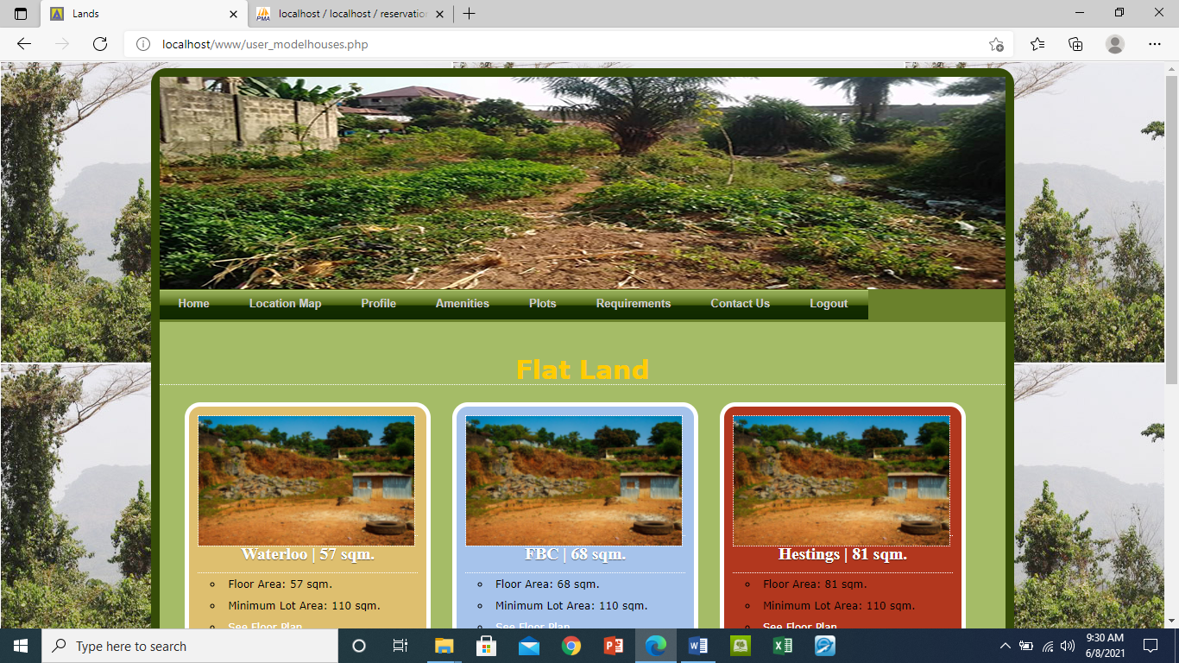The image size is (1179, 663).
Task: Open the browser profile avatar
Action: coord(1115,44)
